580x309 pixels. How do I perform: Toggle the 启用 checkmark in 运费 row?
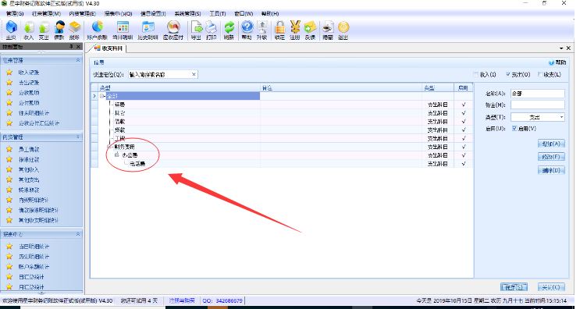pyautogui.click(x=464, y=105)
